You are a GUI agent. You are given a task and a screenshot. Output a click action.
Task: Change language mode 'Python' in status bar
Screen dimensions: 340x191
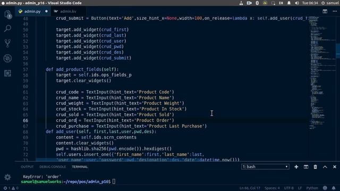click(x=312, y=188)
